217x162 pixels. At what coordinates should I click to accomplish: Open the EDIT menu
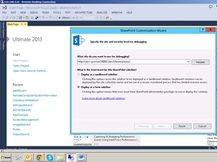[13, 13]
